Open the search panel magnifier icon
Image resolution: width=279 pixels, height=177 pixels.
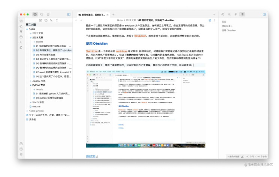(x=42, y=14)
